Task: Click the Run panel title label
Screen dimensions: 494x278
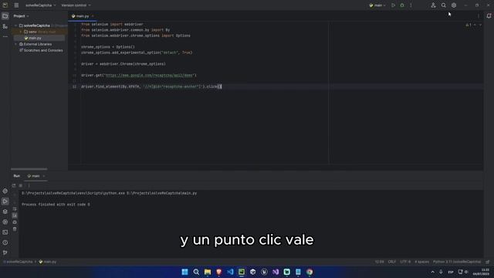Action: click(17, 176)
